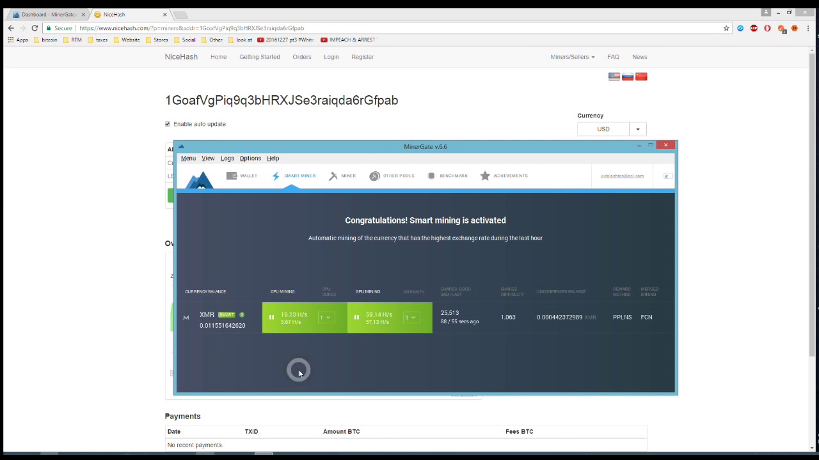
Task: Select the Russian flag language
Action: click(x=628, y=76)
